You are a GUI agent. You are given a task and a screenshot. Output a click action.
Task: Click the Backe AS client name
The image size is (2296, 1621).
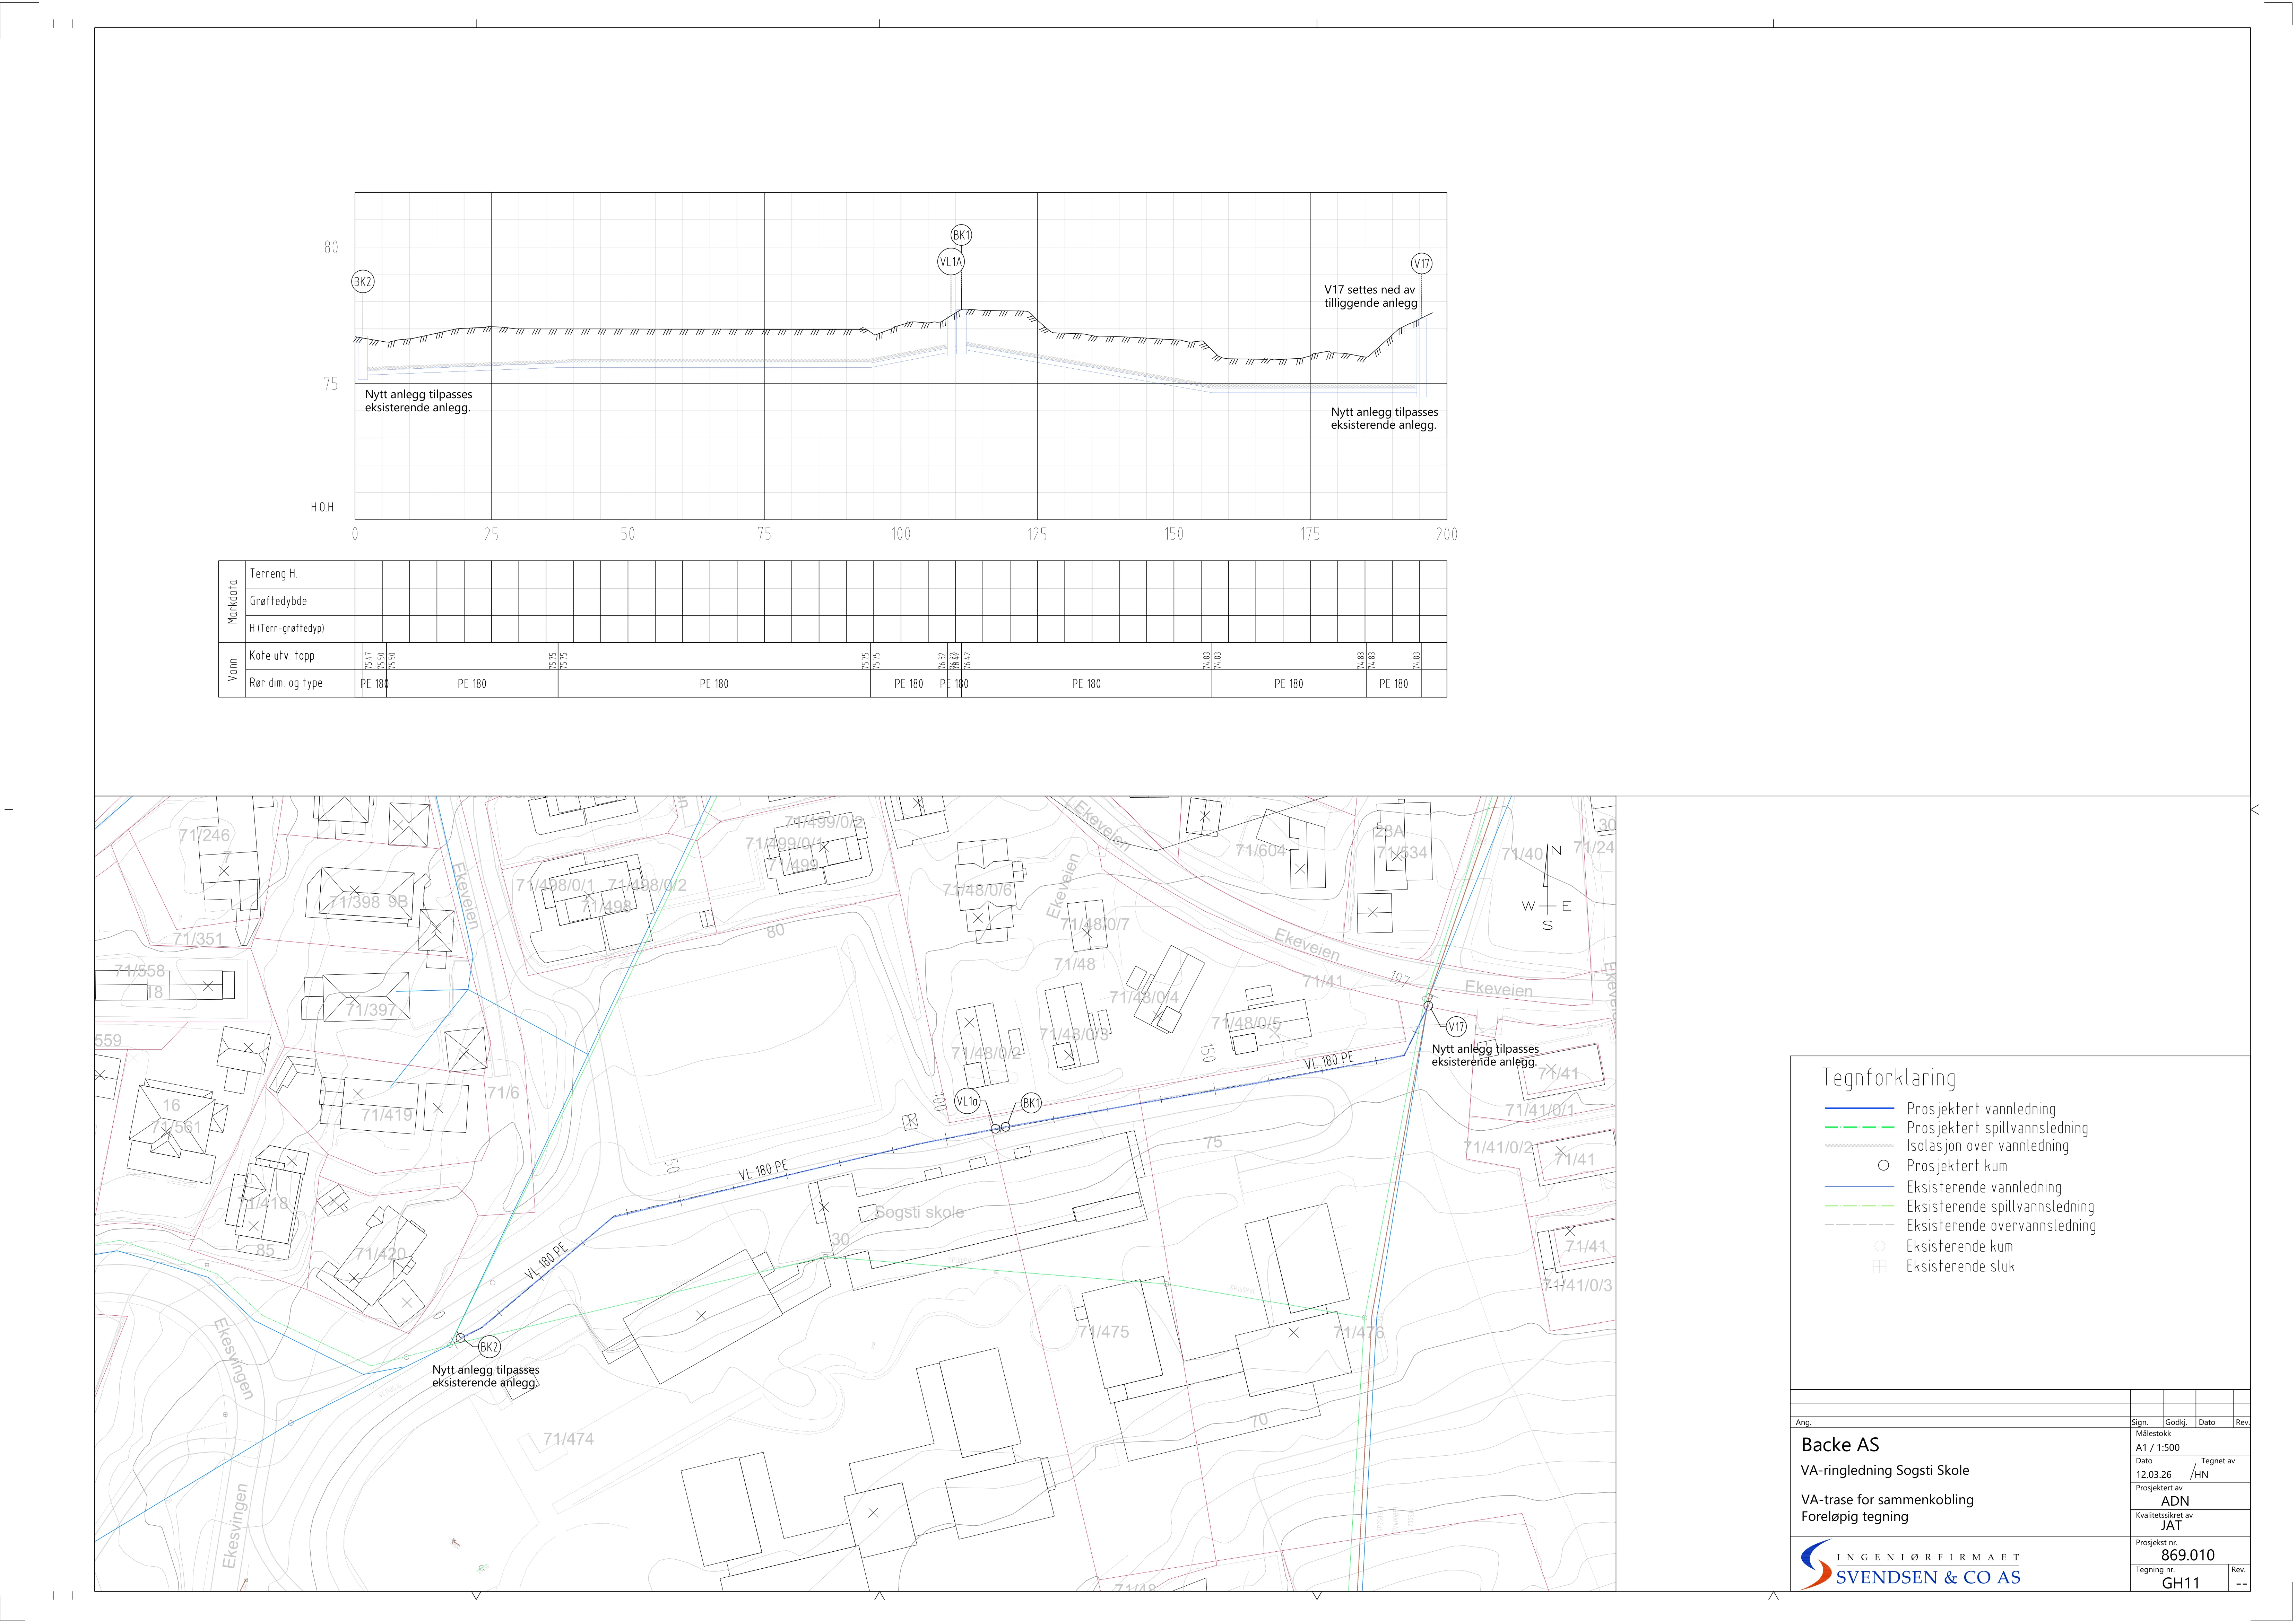coord(1840,1444)
